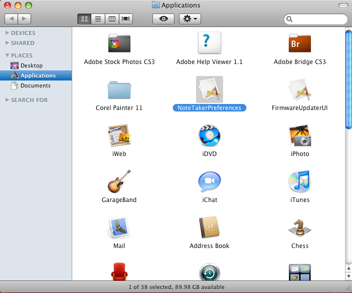Select the GarageBand guitar icon
Screen dimensions: 352x293
pos(119,181)
